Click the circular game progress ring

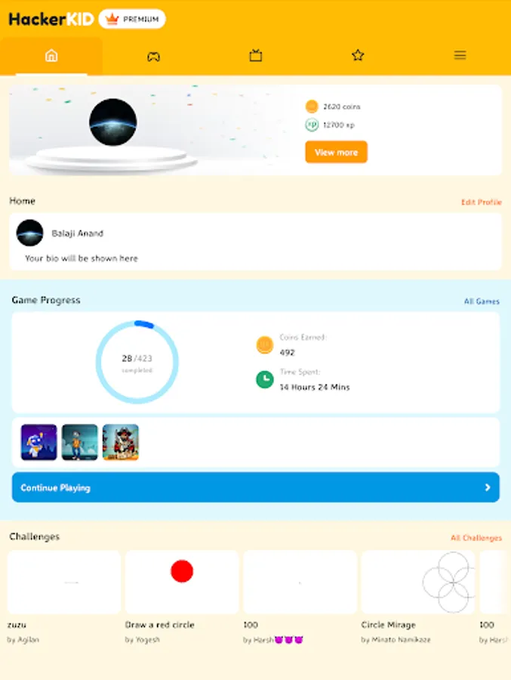pos(137,362)
